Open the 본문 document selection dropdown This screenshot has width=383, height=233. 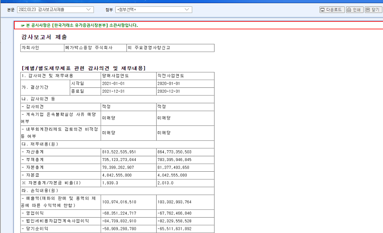click(56, 9)
